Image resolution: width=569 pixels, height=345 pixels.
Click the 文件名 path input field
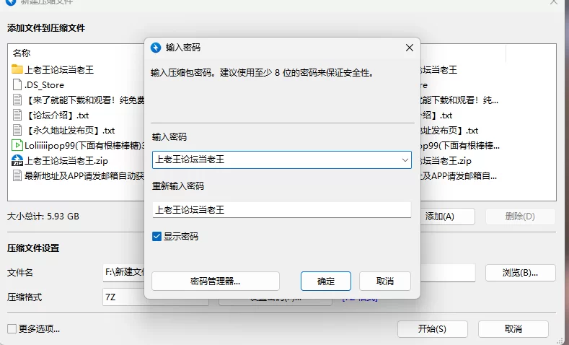point(288,273)
